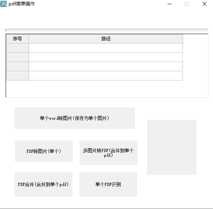The width and height of the screenshot is (213, 209).
Task: Select 多图片转PDF(合并到单个pdf) button
Action: tap(109, 153)
